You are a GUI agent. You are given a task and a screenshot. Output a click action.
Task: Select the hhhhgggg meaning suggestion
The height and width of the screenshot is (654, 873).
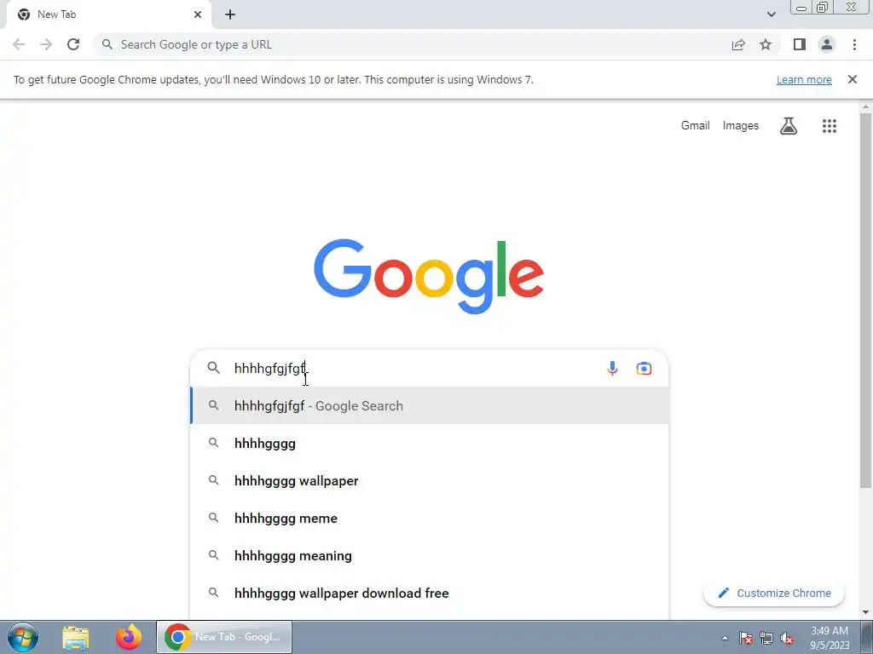click(430, 555)
